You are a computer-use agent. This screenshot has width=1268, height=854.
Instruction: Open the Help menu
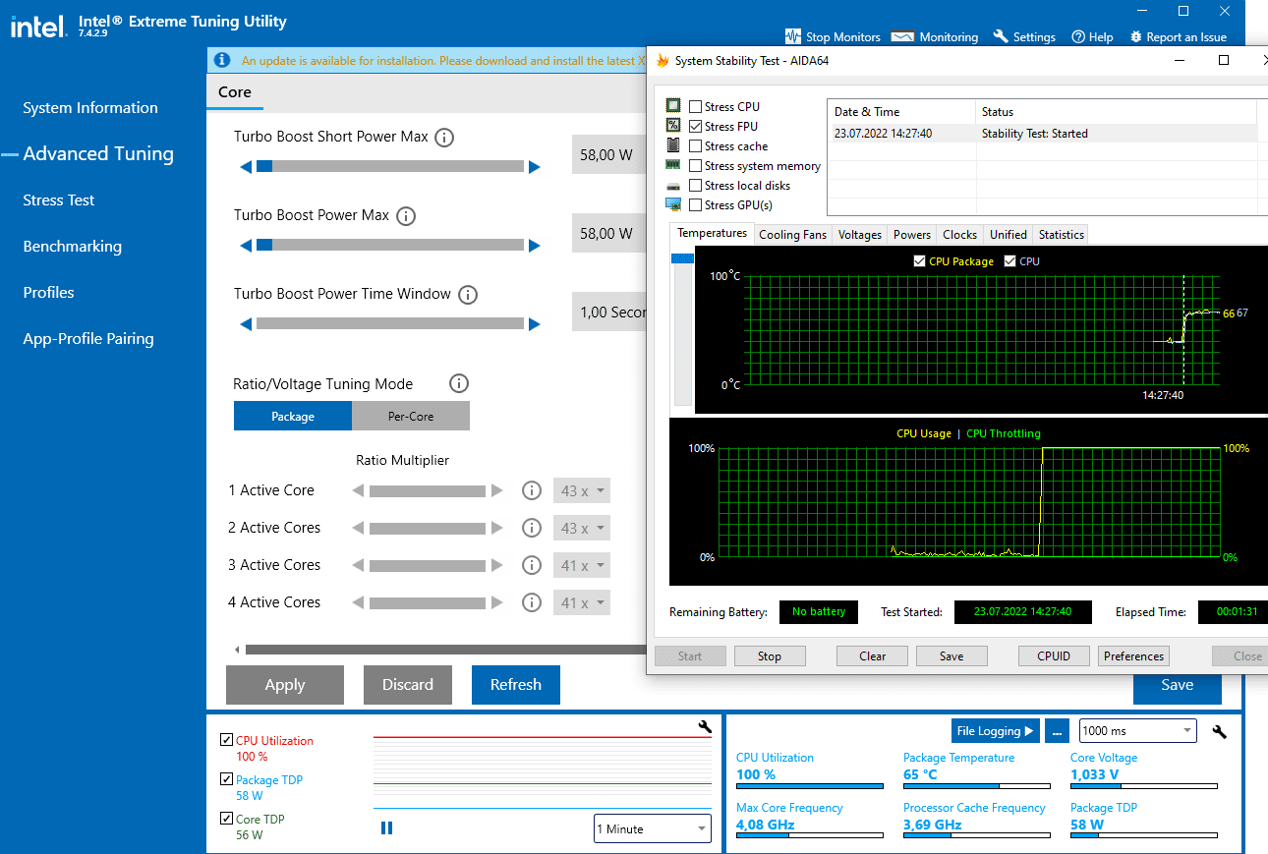(x=1092, y=37)
